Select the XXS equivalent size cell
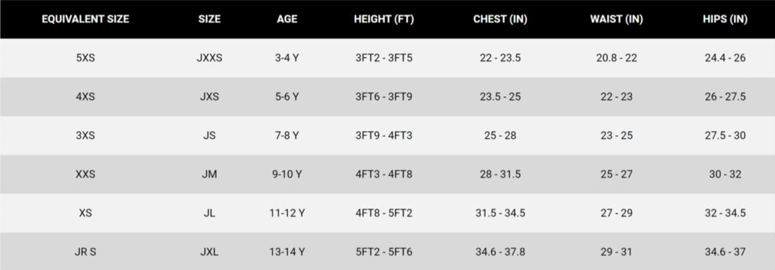This screenshot has width=775, height=270. (86, 174)
